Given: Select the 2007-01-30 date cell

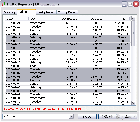Looking at the screenshot, I should [x=13, y=102].
